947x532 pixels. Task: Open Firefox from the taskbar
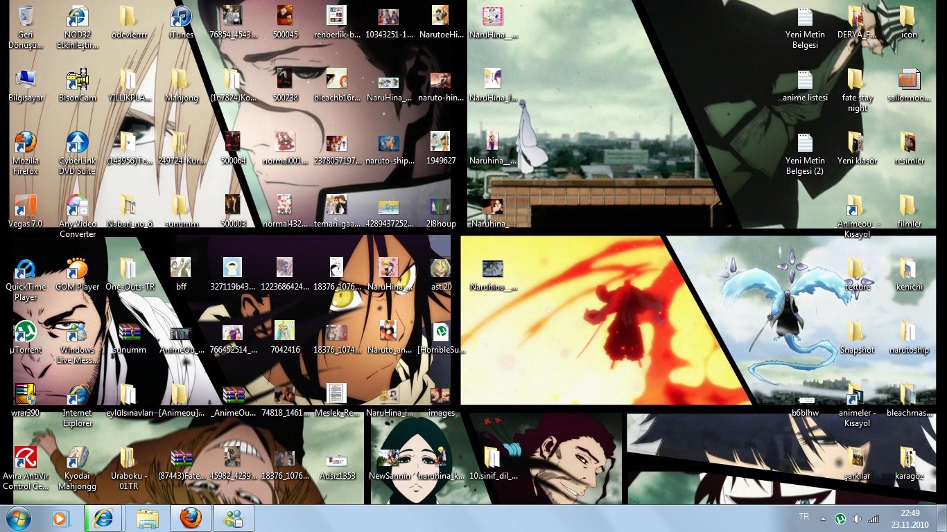[190, 518]
